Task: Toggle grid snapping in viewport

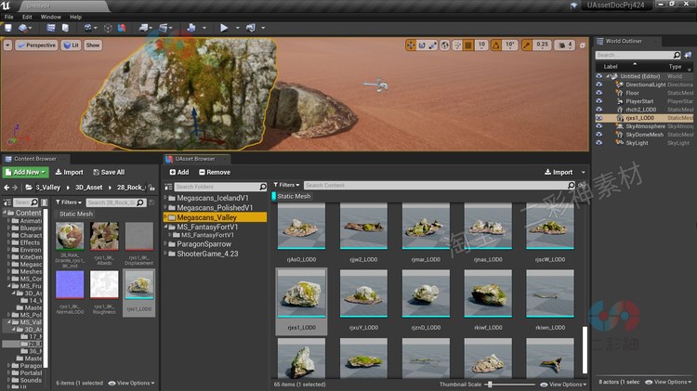Action: click(468, 46)
